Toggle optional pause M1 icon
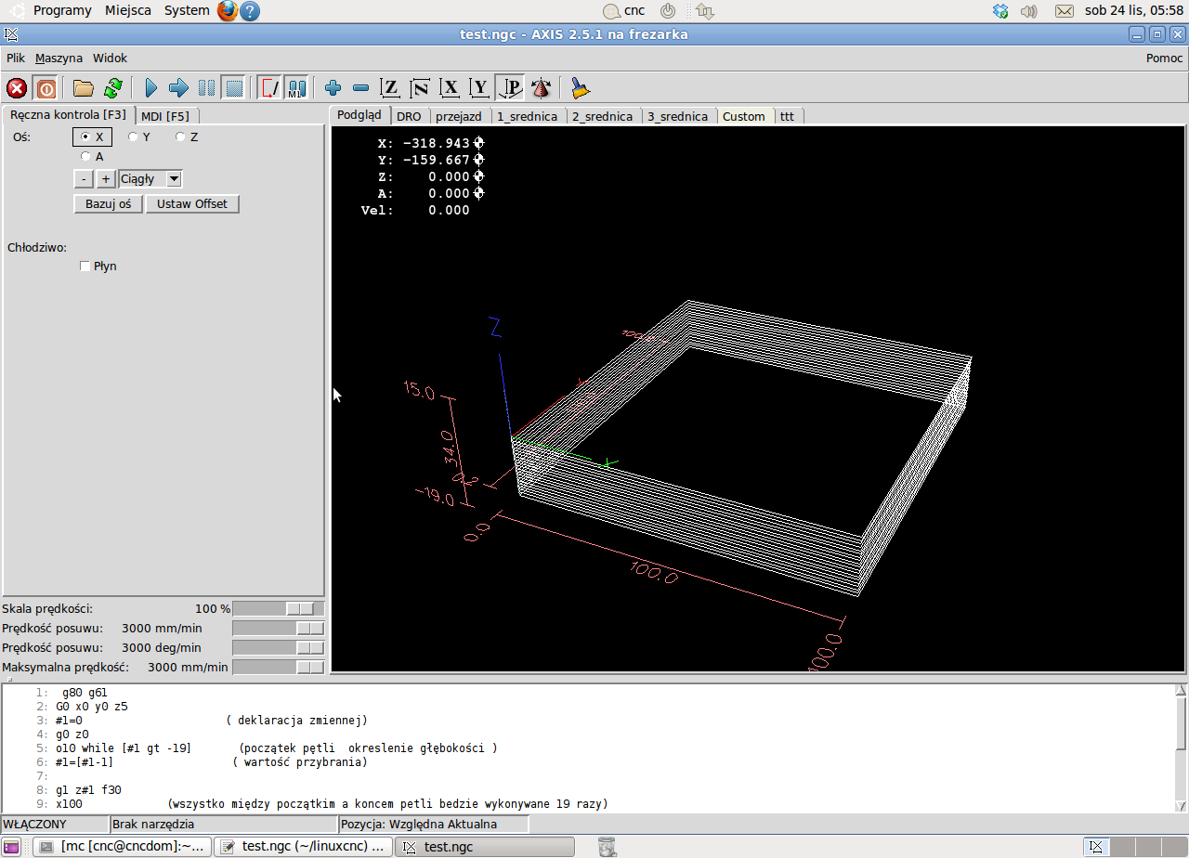Screen dimensions: 1189x858 (x=296, y=88)
